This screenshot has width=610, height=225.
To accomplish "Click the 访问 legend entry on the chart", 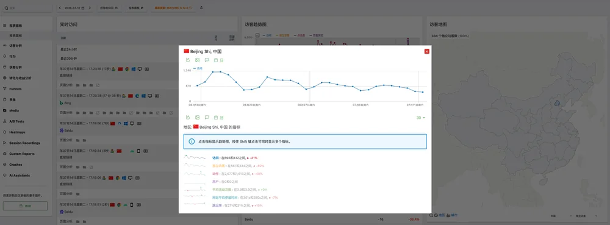I will [x=198, y=68].
